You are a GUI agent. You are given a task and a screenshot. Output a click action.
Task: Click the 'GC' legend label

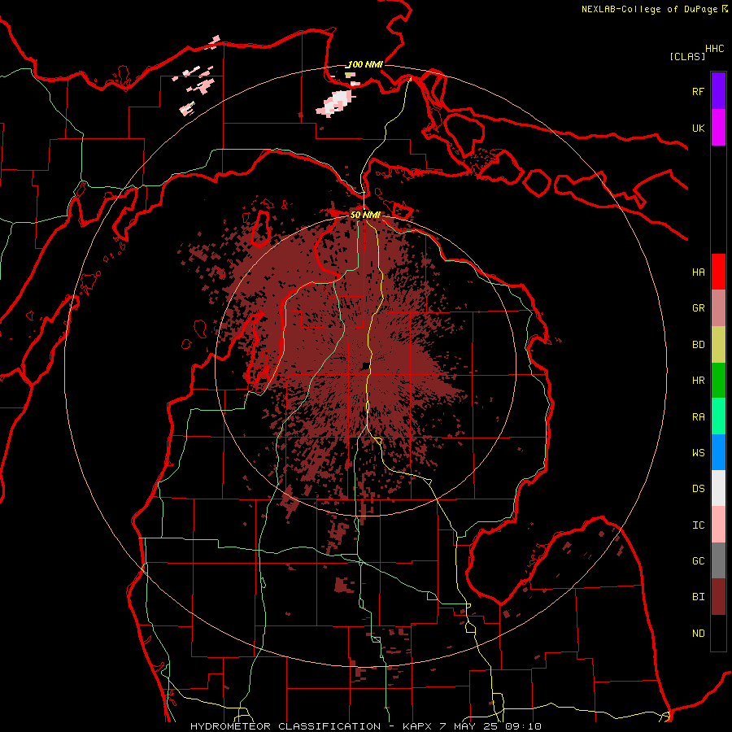click(x=698, y=561)
